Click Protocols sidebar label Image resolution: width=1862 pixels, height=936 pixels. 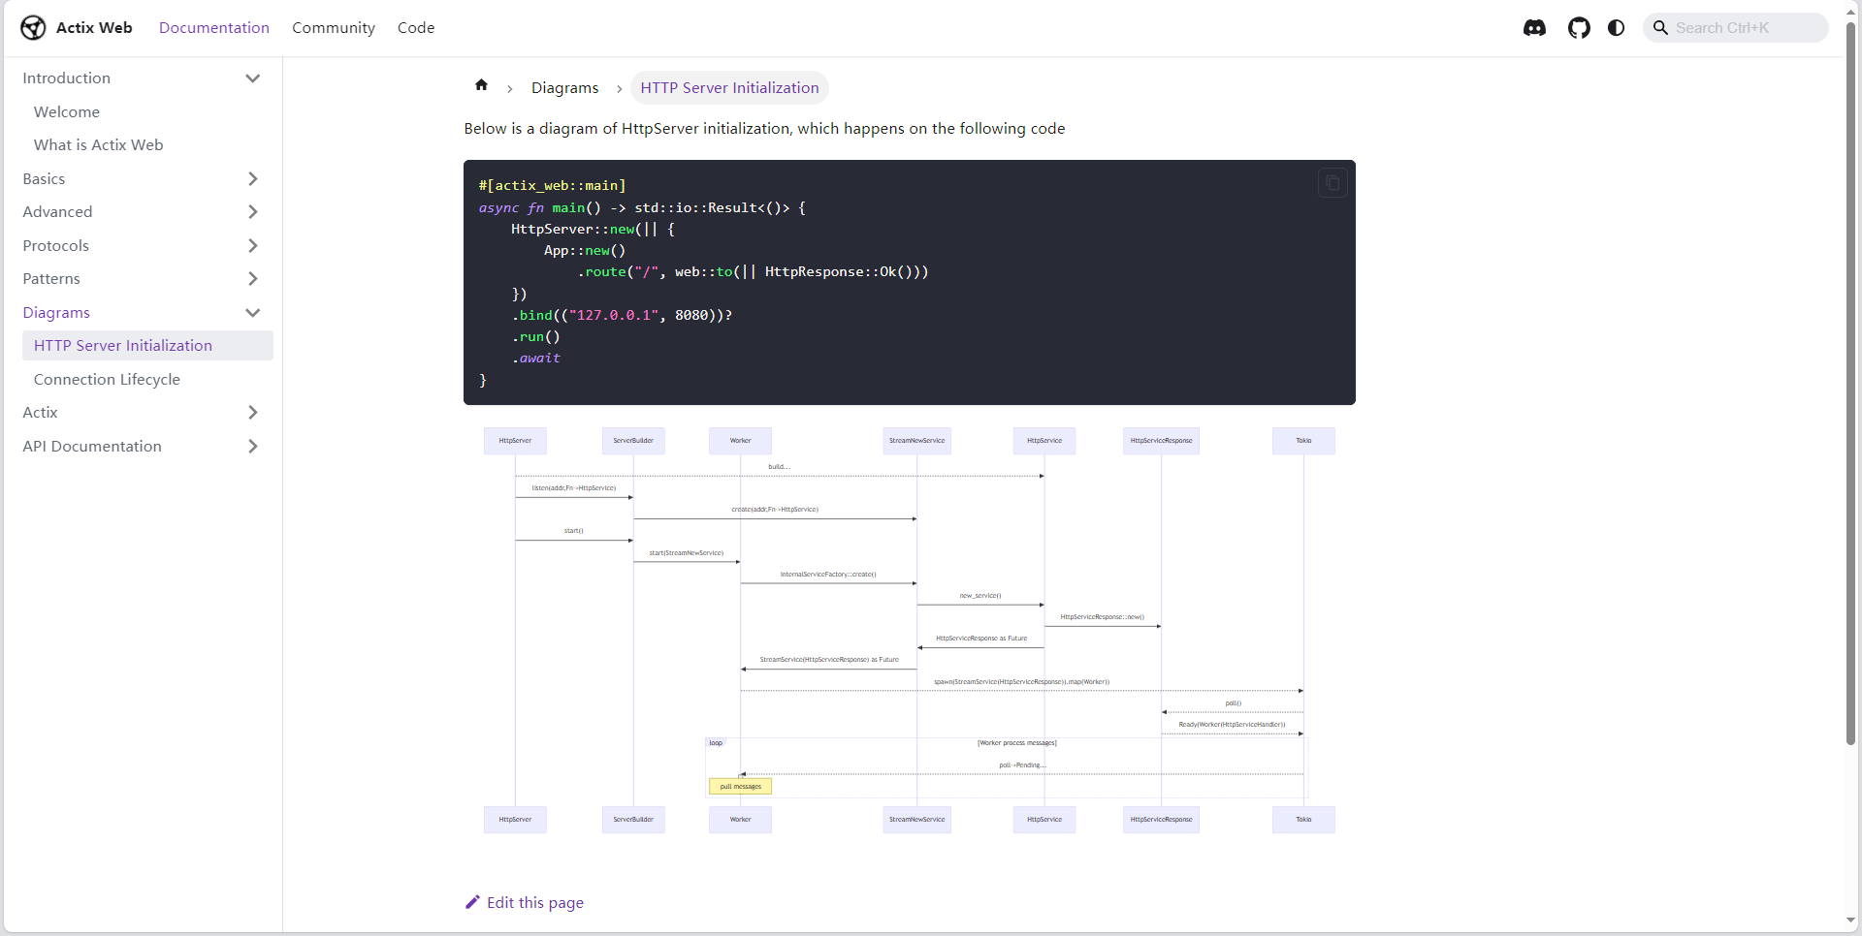(55, 246)
